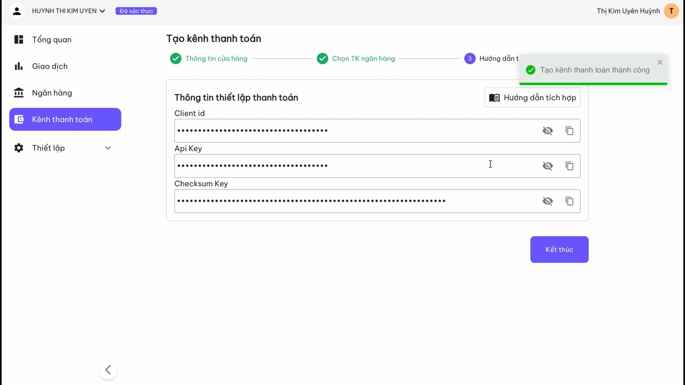Screen dimensions: 685x385
Task: Copy the Client id value
Action: (x=569, y=131)
